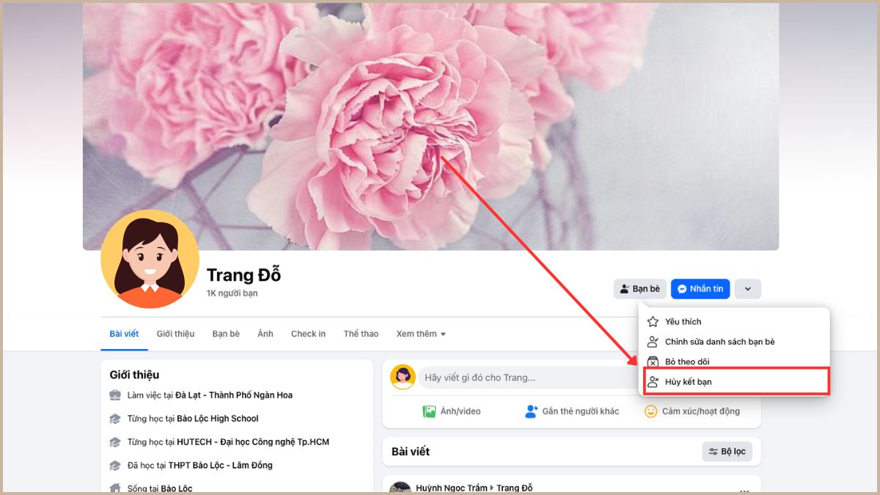Open Bảo Lộc High School link
The height and width of the screenshot is (495, 880).
tap(218, 419)
